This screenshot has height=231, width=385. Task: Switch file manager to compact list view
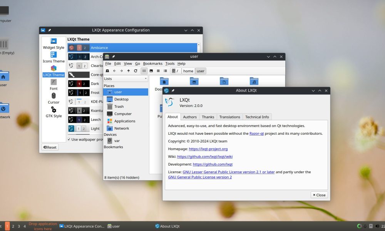[158, 71]
